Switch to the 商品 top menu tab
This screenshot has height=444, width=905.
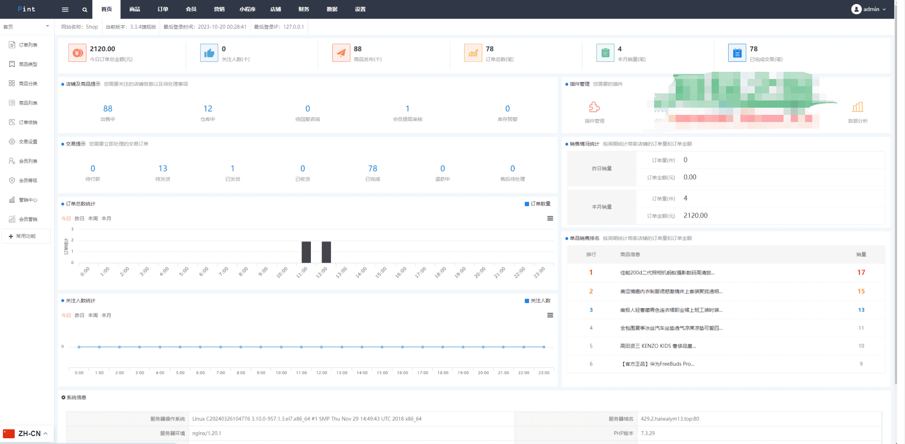[x=134, y=9]
